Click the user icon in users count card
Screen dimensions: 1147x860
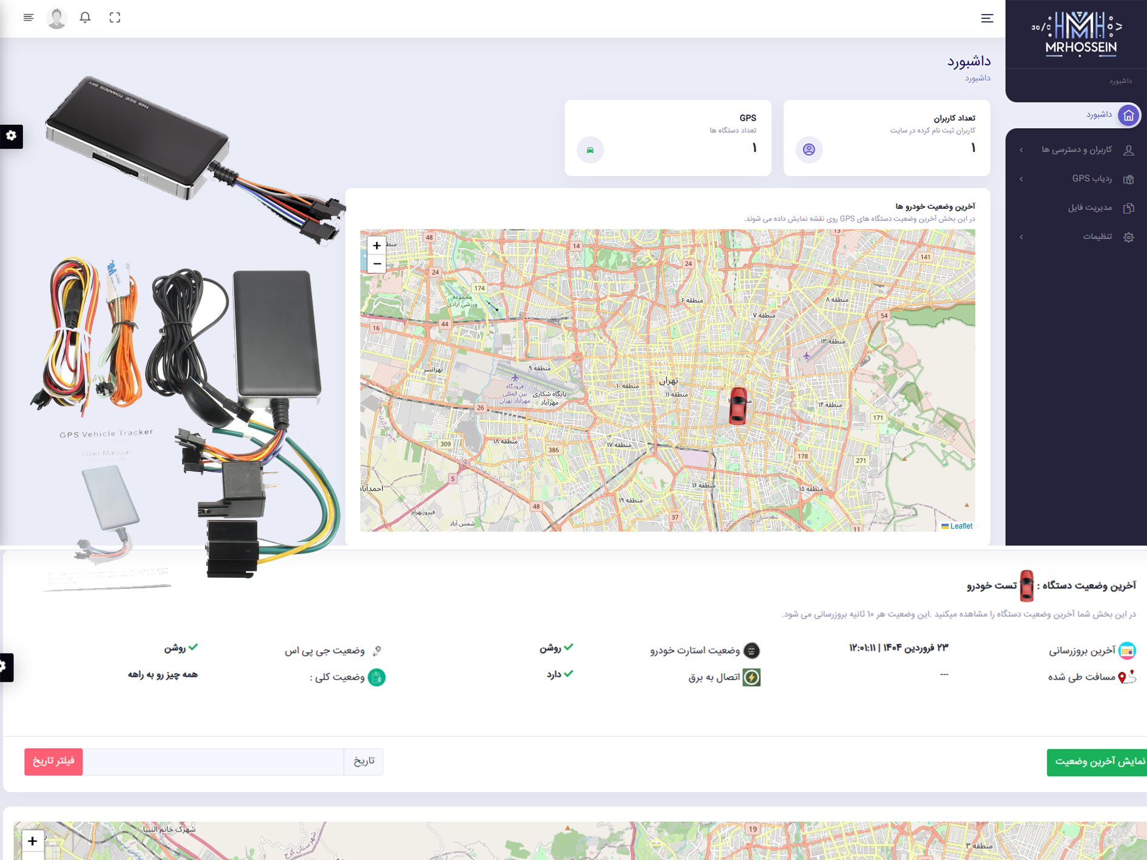click(x=808, y=150)
